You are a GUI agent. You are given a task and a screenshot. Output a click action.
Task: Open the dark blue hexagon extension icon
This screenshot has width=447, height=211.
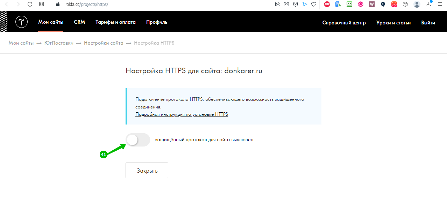pyautogui.click(x=383, y=4)
